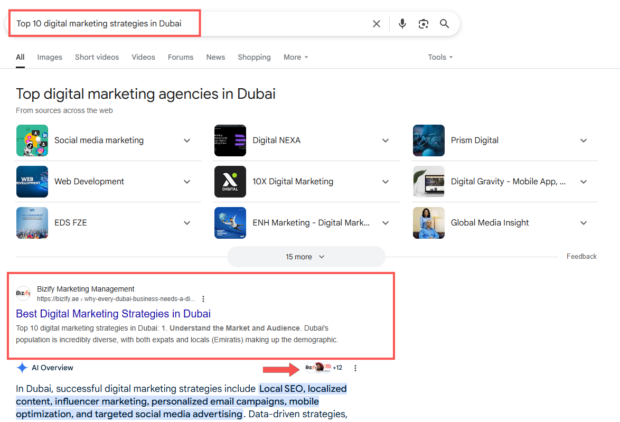This screenshot has height=422, width=620.
Task: Open the 10X Digital Marketing logo thumbnail
Action: (x=230, y=182)
